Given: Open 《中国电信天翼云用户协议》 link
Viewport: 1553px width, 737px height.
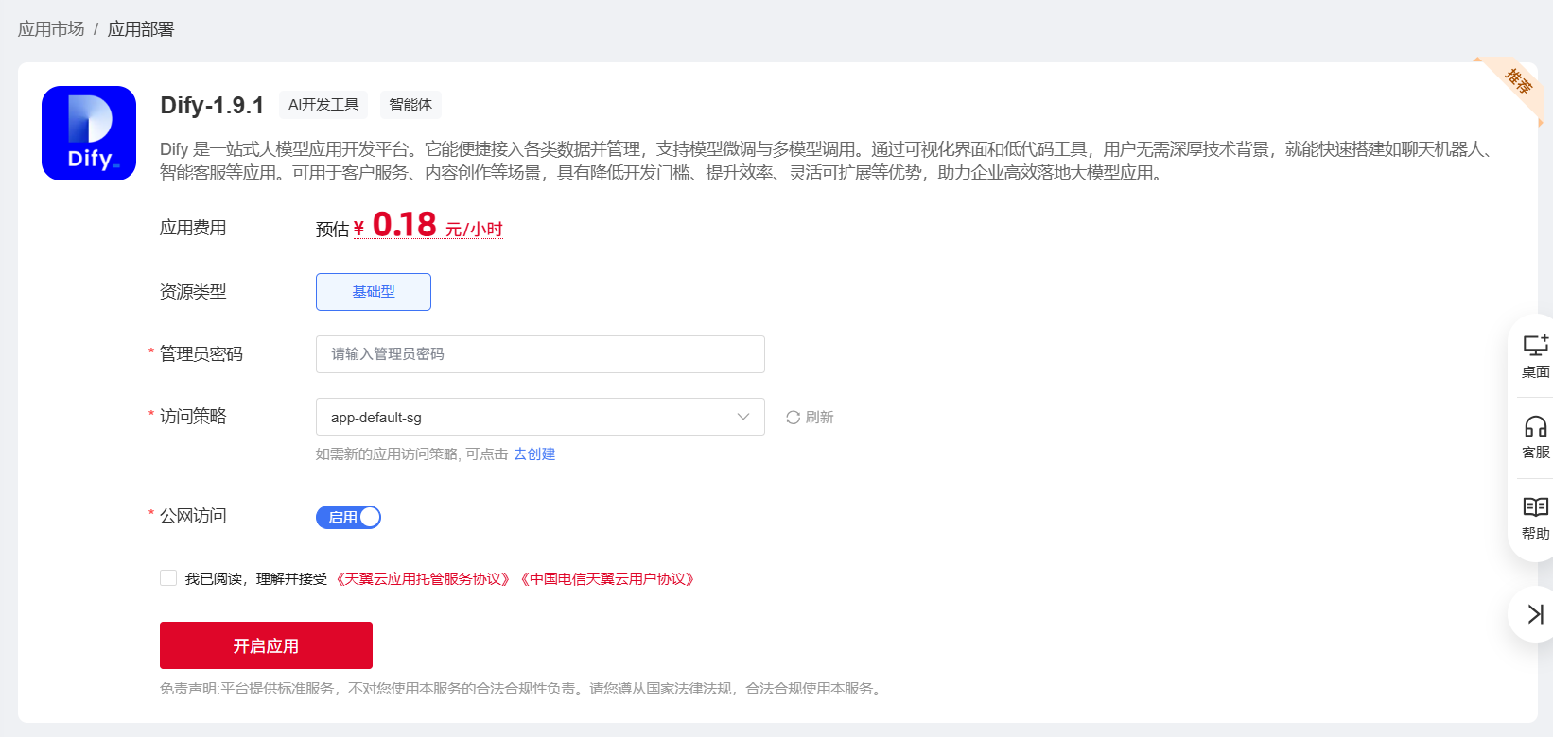Looking at the screenshot, I should click(607, 579).
